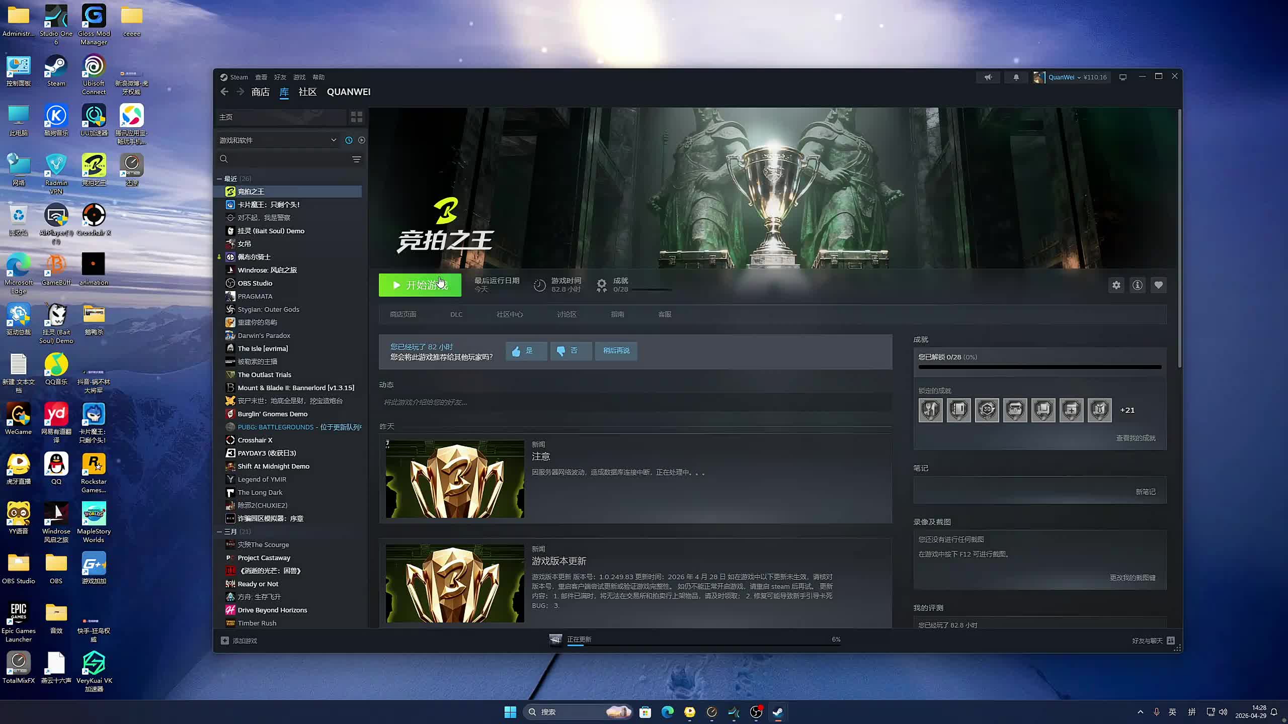Toggle sort by recent clock icon
This screenshot has width=1288, height=724.
349,140
